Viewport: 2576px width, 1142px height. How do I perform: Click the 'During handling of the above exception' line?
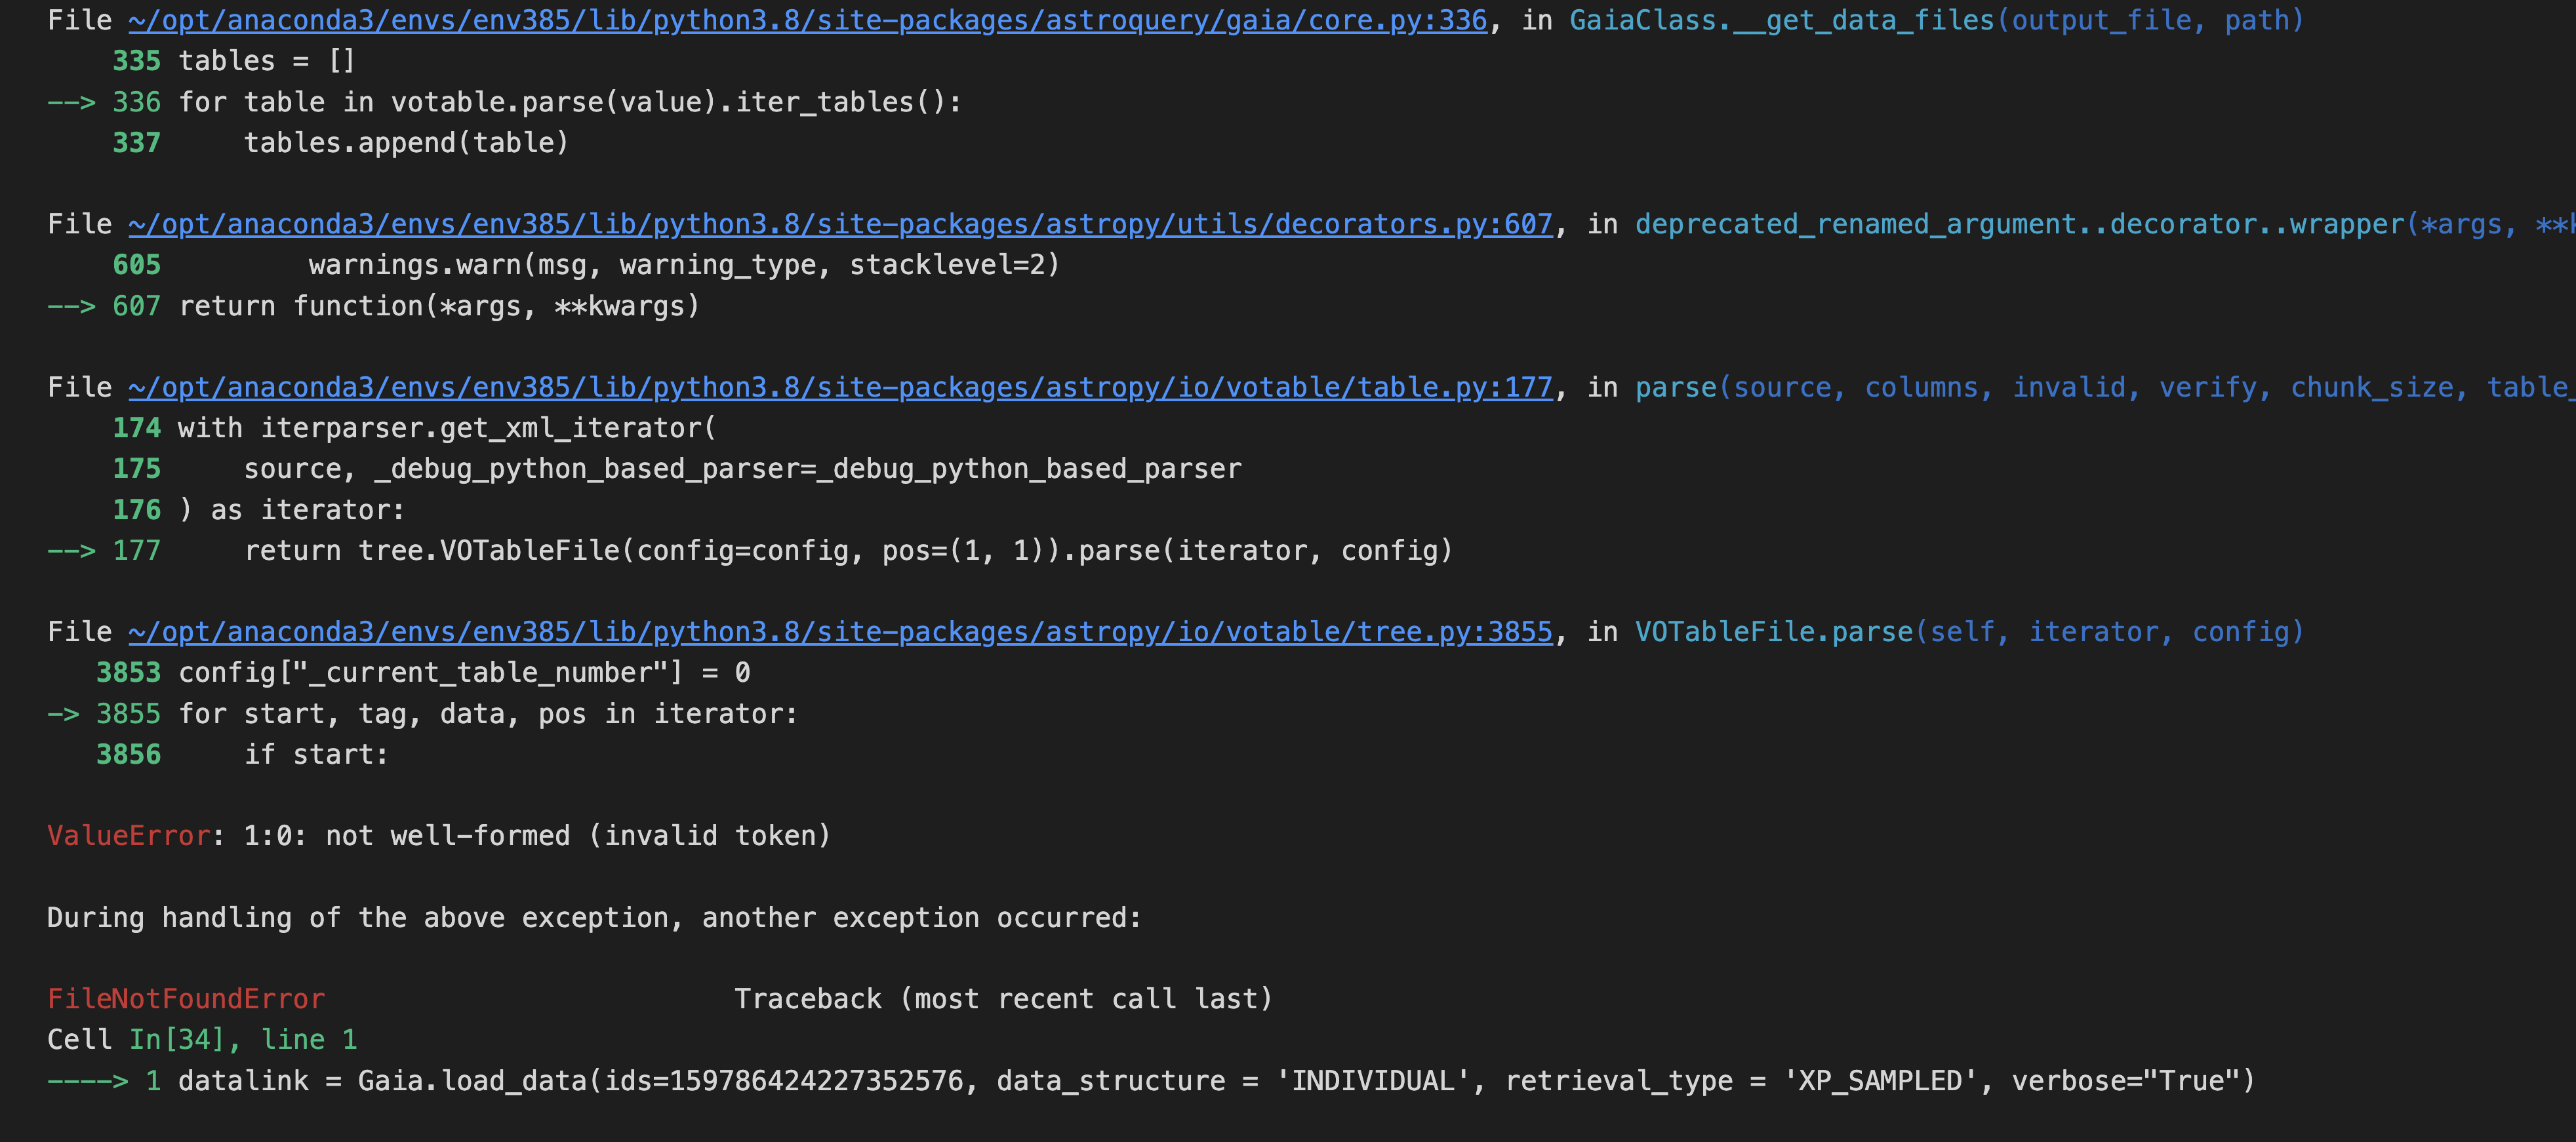pyautogui.click(x=594, y=918)
